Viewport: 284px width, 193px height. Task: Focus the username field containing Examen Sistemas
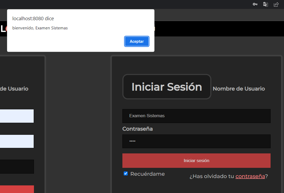(196, 116)
